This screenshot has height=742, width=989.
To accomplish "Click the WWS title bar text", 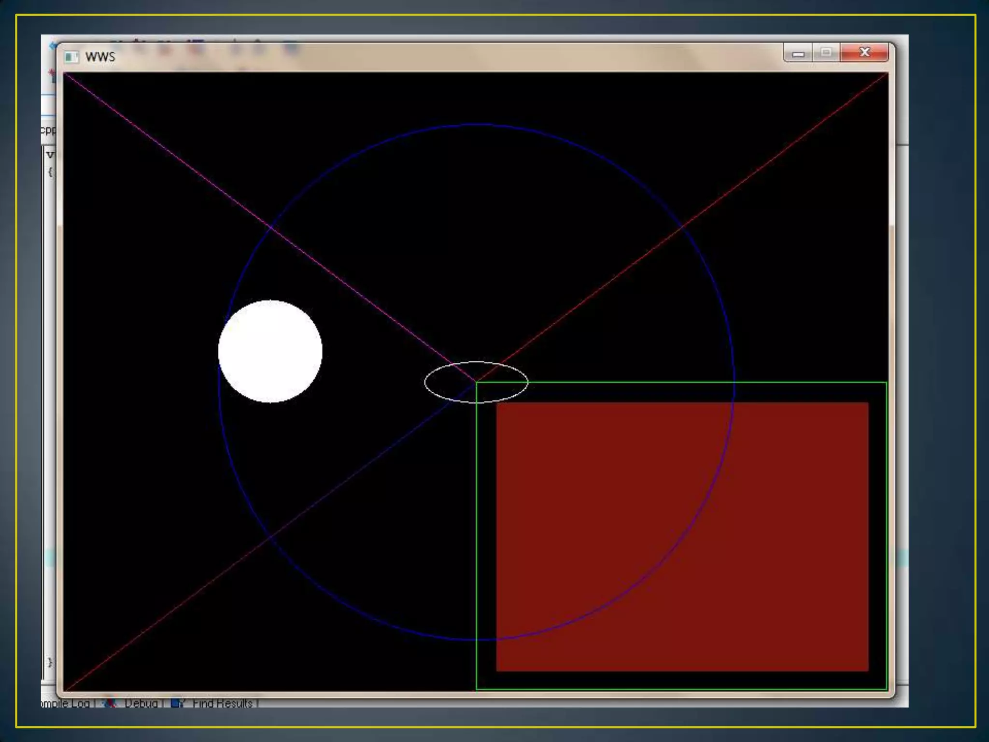I will (x=100, y=57).
